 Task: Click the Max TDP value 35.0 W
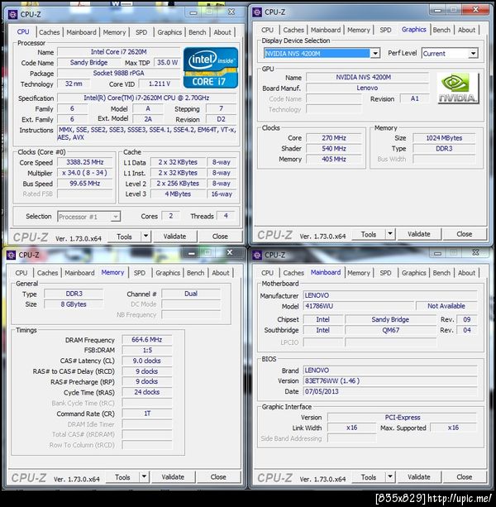(x=167, y=62)
